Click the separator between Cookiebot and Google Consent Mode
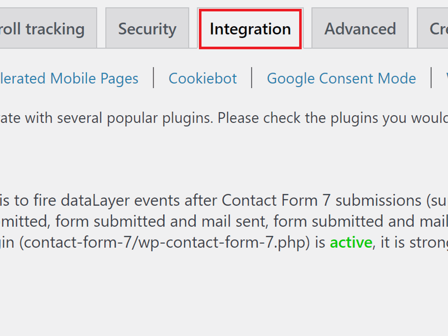This screenshot has height=336, width=448. click(x=252, y=78)
